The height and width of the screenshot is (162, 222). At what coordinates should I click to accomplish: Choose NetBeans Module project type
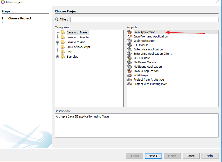[145, 62]
